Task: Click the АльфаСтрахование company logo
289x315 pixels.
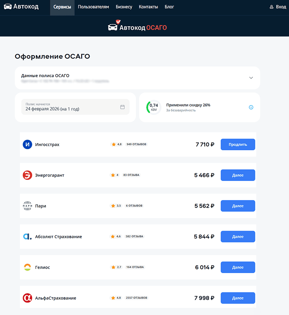Action: tap(27, 298)
